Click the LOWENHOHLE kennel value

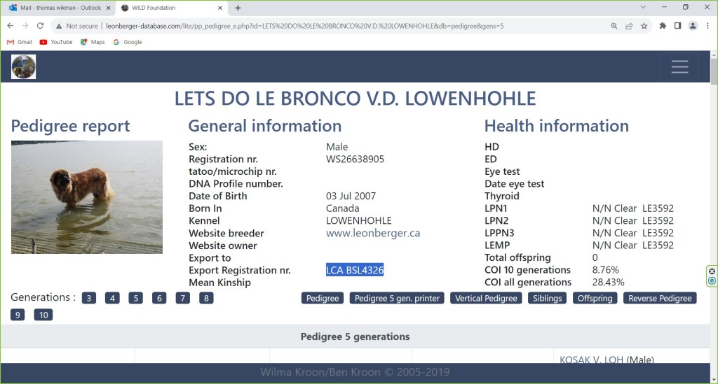coord(358,220)
